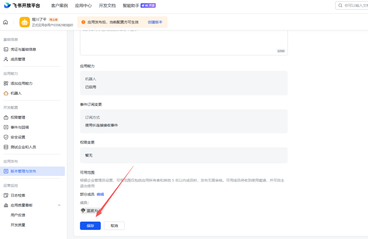Click the Feishu Open Platform logo
The image size is (368, 239).
tap(22, 5)
